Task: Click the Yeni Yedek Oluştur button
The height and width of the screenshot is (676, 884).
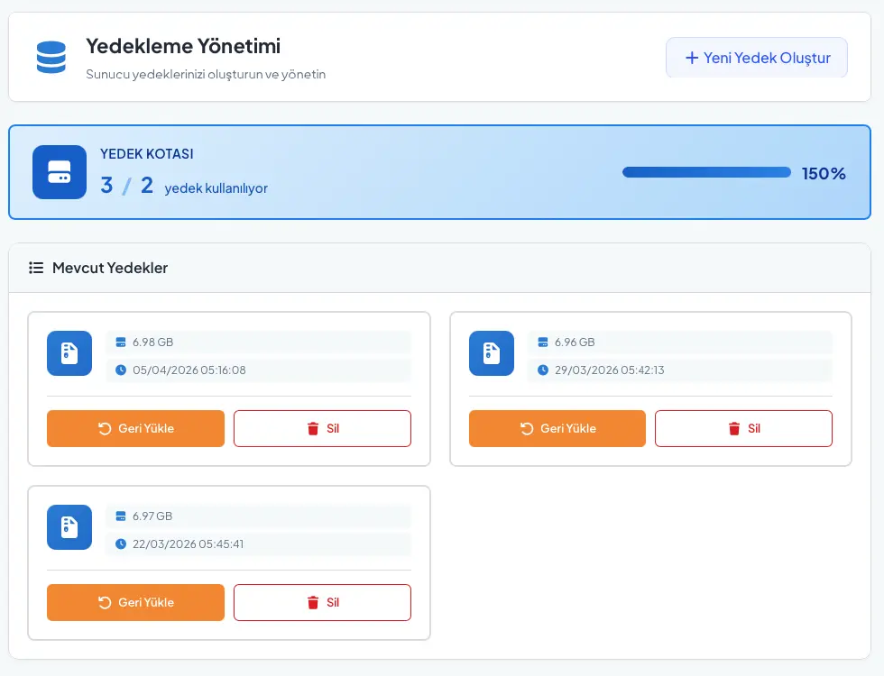Action: pos(756,58)
